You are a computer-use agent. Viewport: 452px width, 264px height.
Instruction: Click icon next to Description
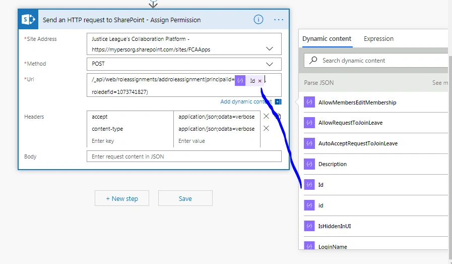tap(309, 164)
